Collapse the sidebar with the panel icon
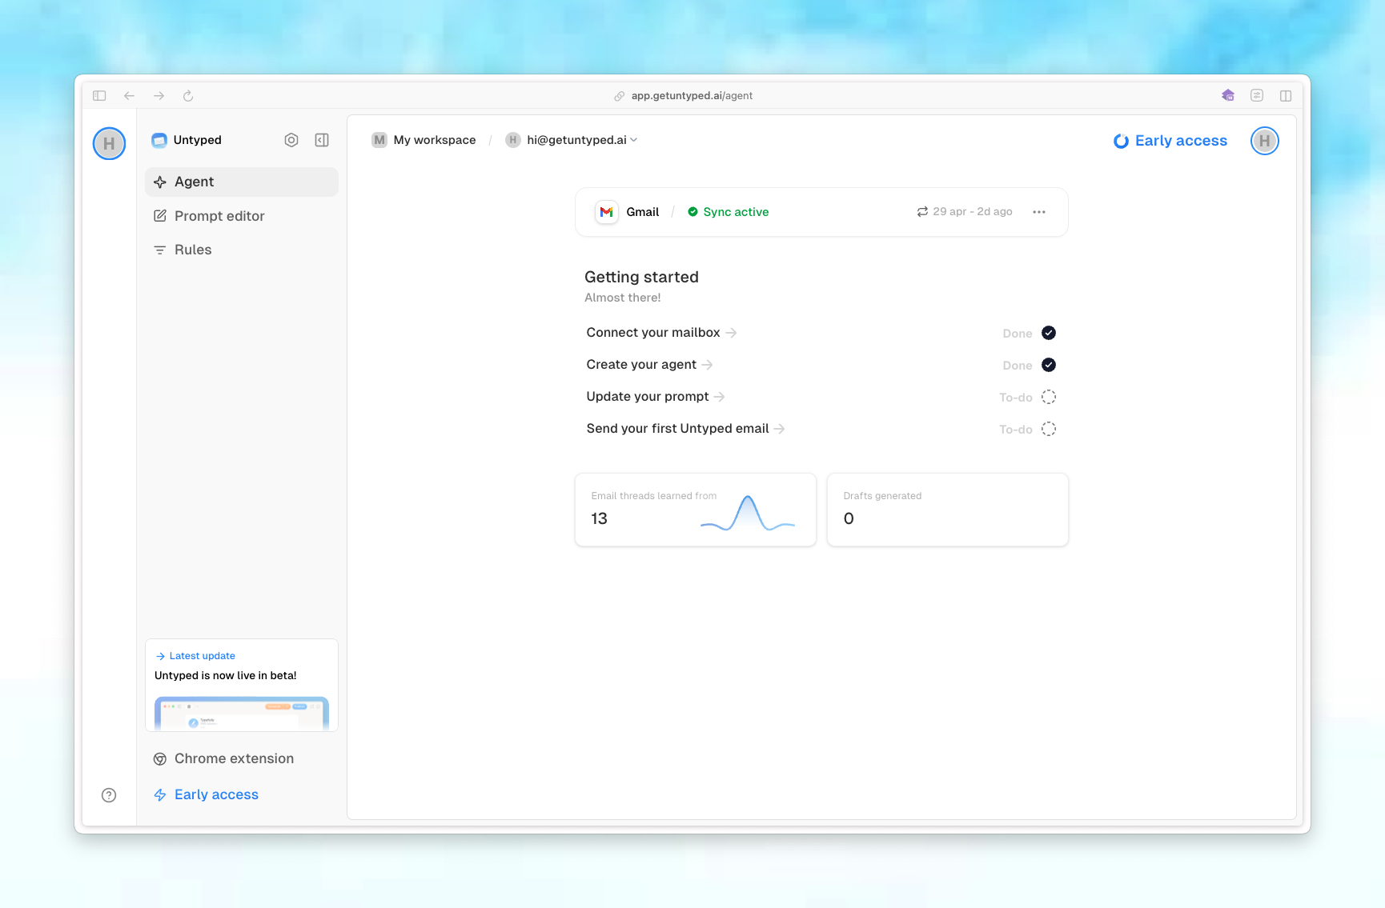Viewport: 1385px width, 908px height. coord(322,139)
